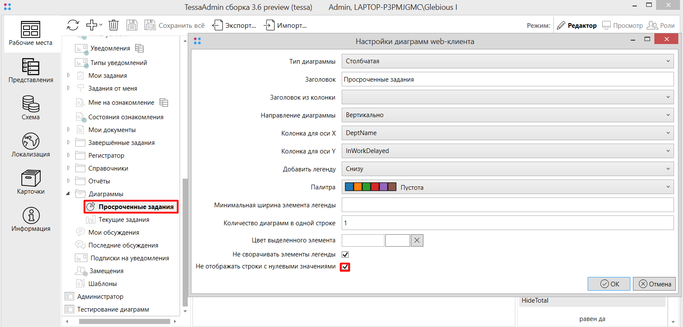Expand the 'Справочники' tree folder
This screenshot has height=327, width=683.
pos(68,168)
